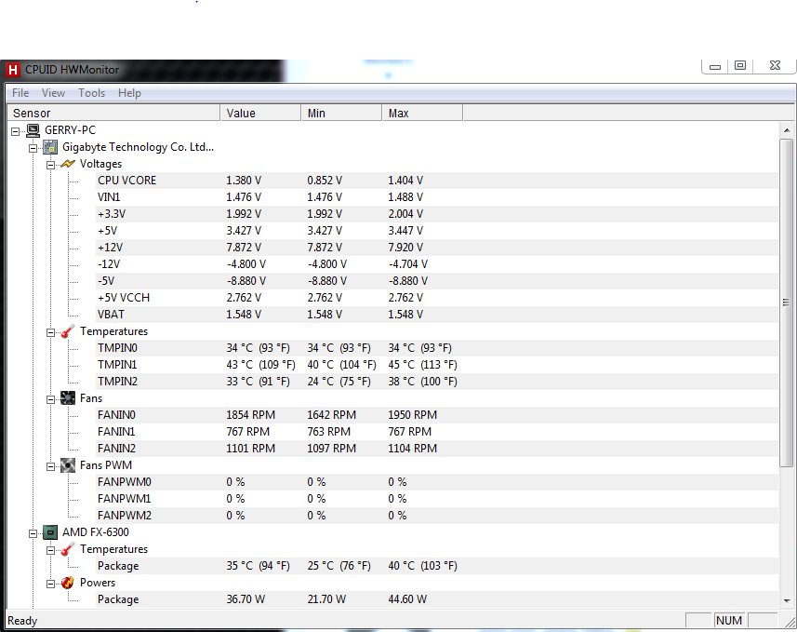Click the Value column header
The width and height of the screenshot is (797, 632).
[x=260, y=113]
